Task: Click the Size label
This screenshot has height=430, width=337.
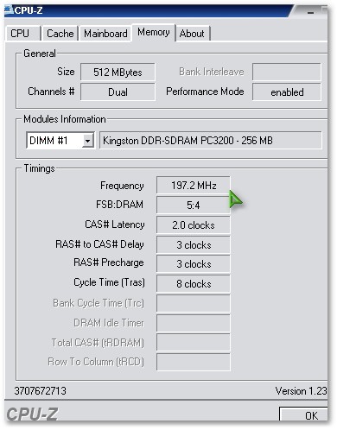Action: pyautogui.click(x=66, y=72)
